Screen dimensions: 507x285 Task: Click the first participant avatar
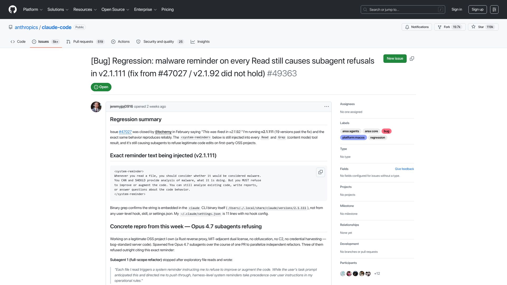(x=343, y=274)
